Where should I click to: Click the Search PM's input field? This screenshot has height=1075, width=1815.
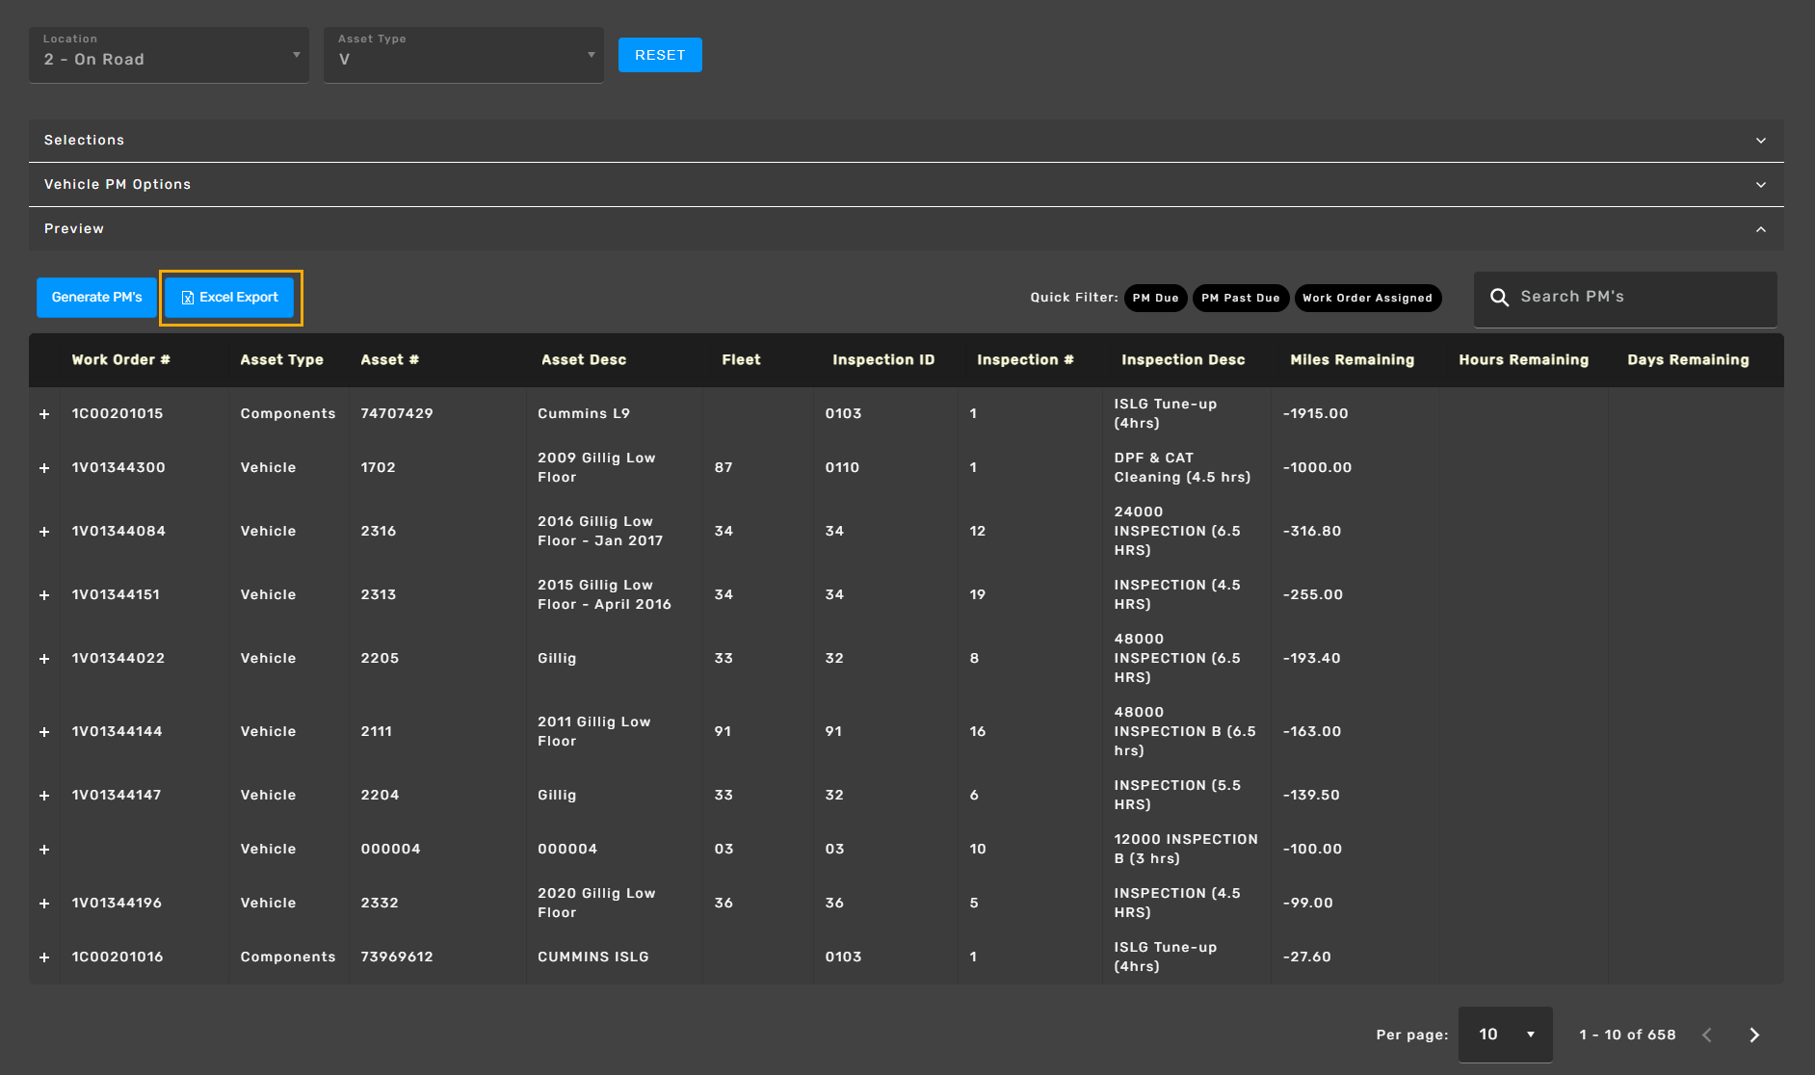tap(1638, 298)
